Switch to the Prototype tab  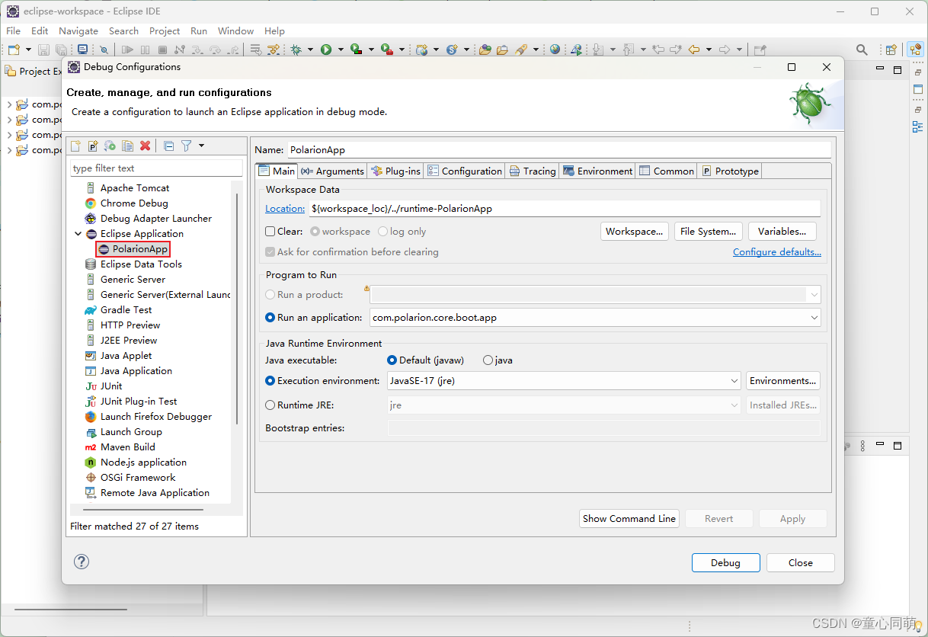[730, 171]
